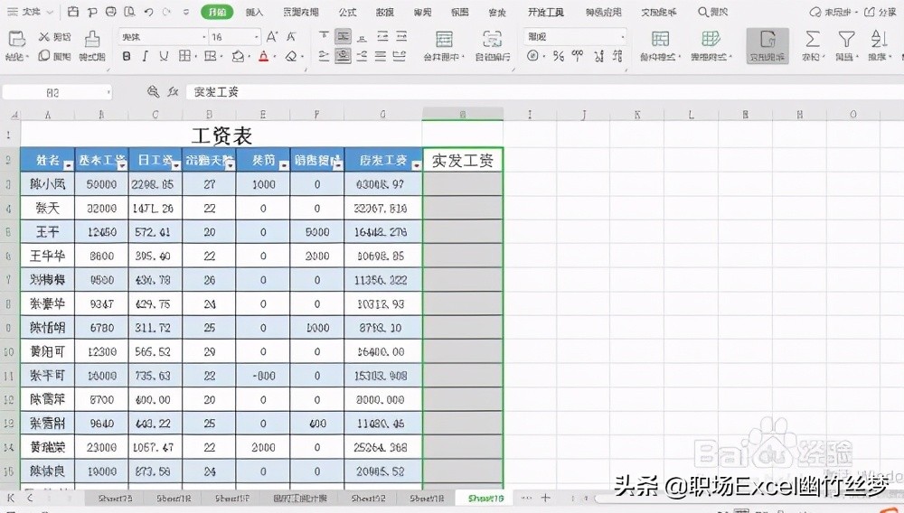904x513 pixels.
Task: Click the Filter funnel icon
Action: 846,39
